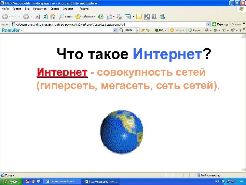Click the third quick launch icon on taskbar
The height and width of the screenshot is (185, 246).
point(39,181)
